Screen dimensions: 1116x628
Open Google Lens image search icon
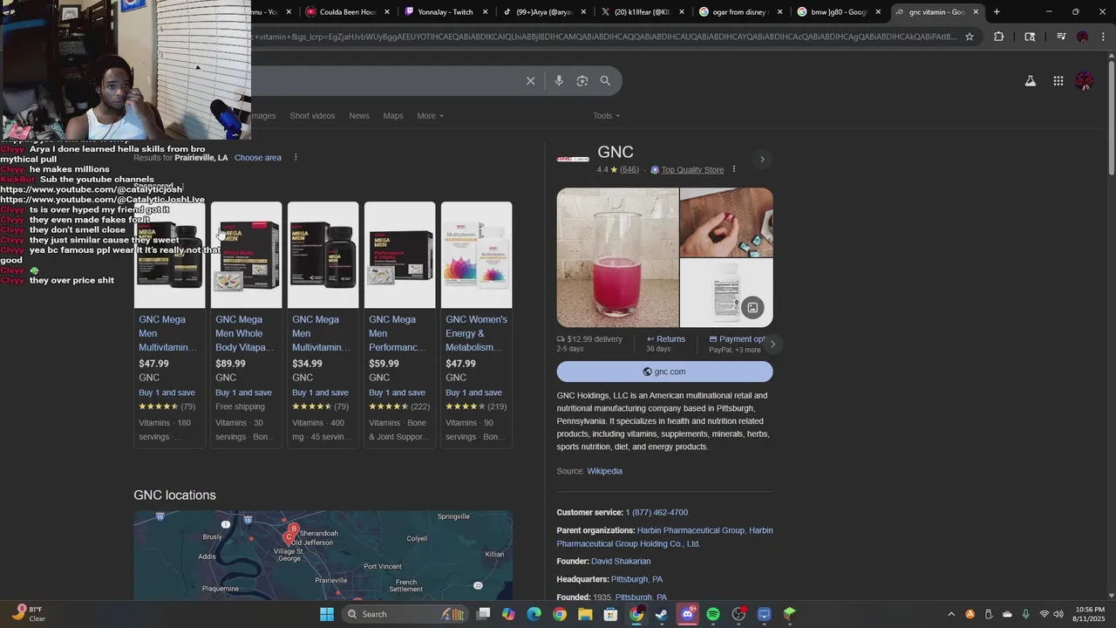point(582,81)
